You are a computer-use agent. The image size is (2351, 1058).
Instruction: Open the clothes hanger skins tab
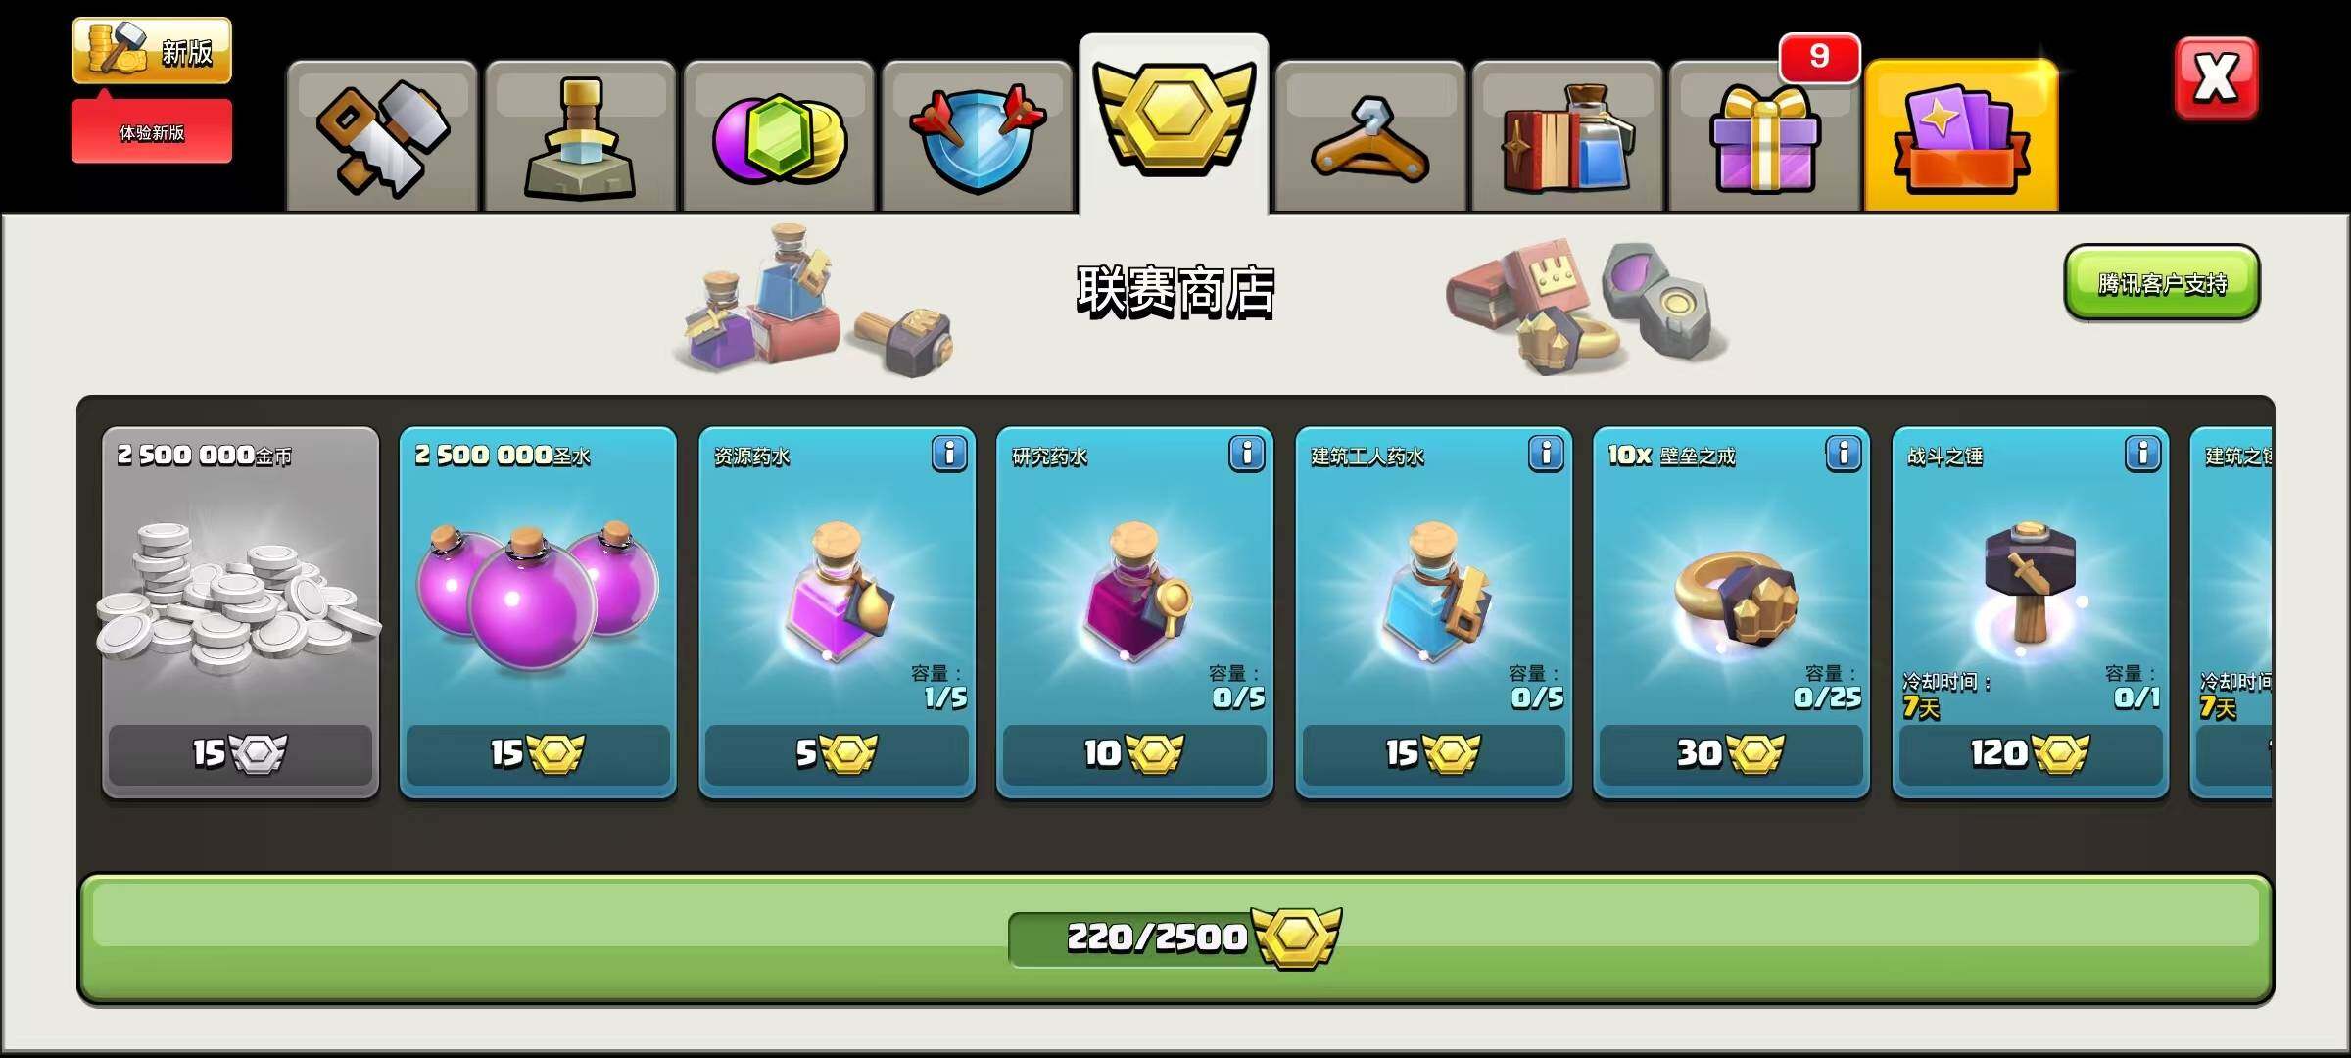pyautogui.click(x=1370, y=136)
